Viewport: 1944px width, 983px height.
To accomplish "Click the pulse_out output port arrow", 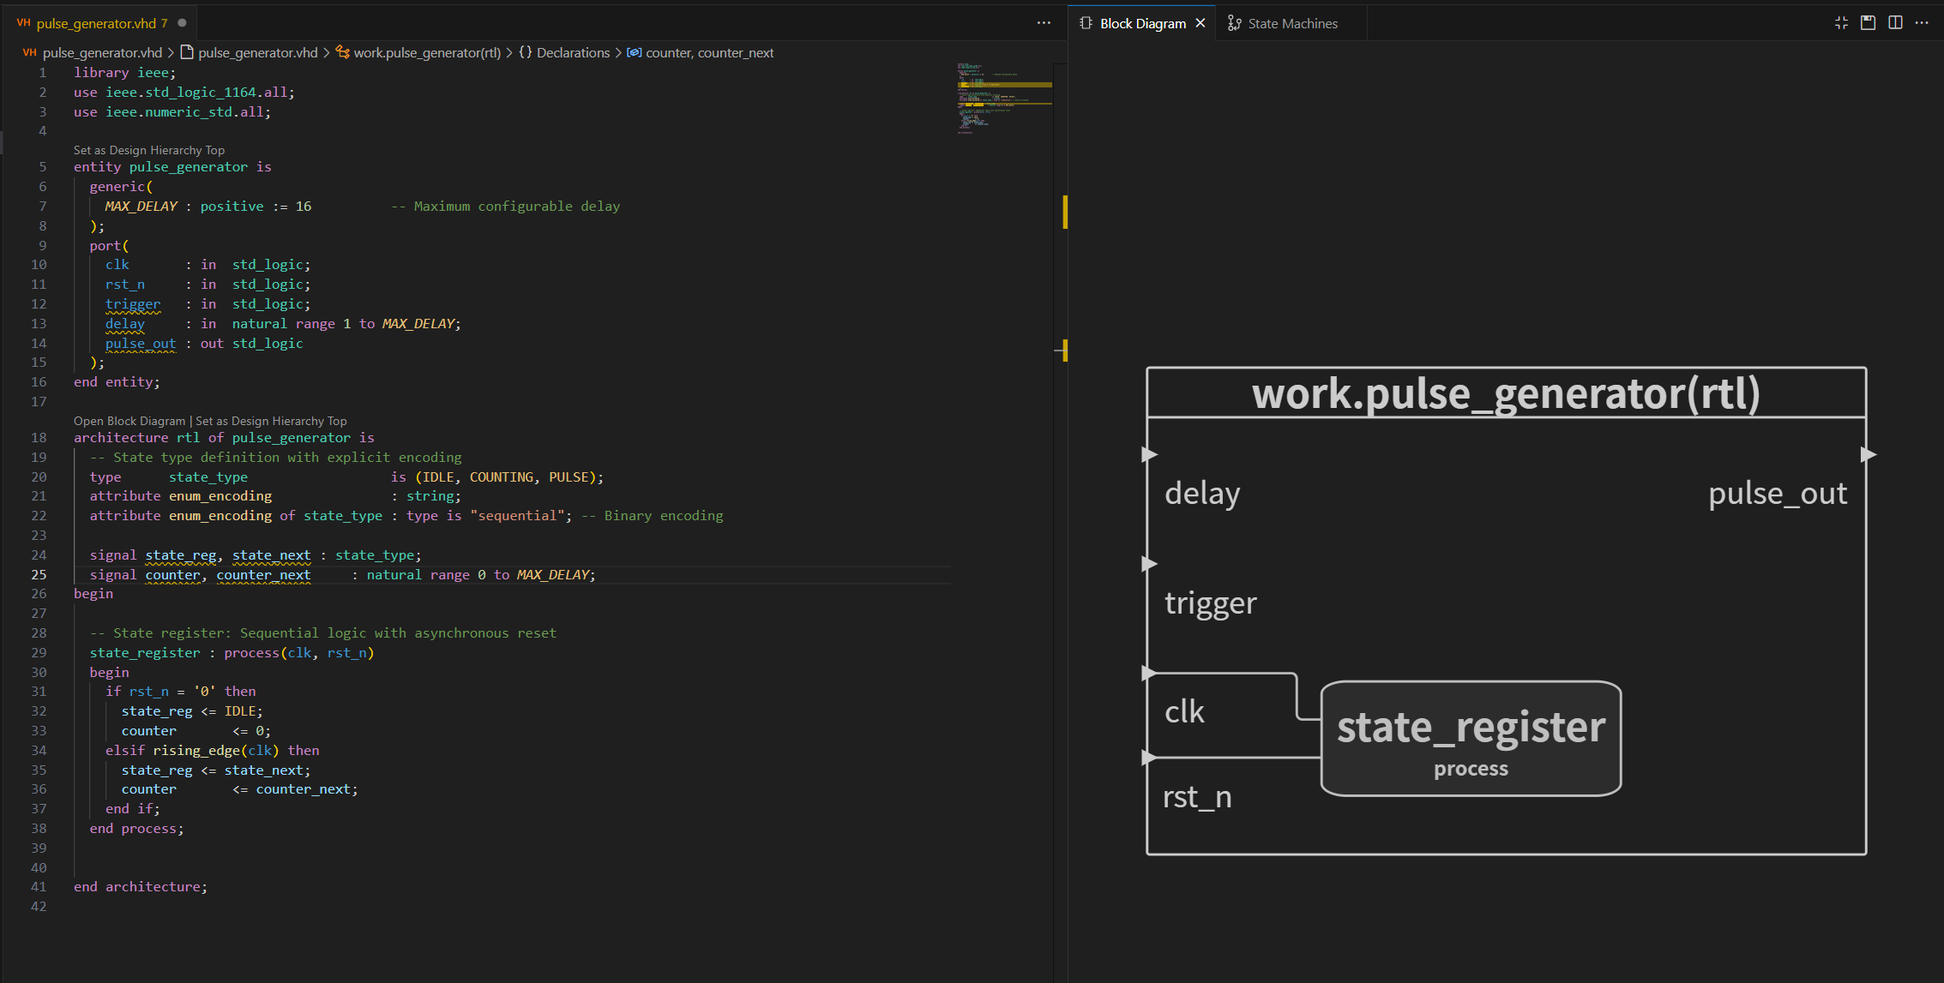I will [x=1869, y=454].
